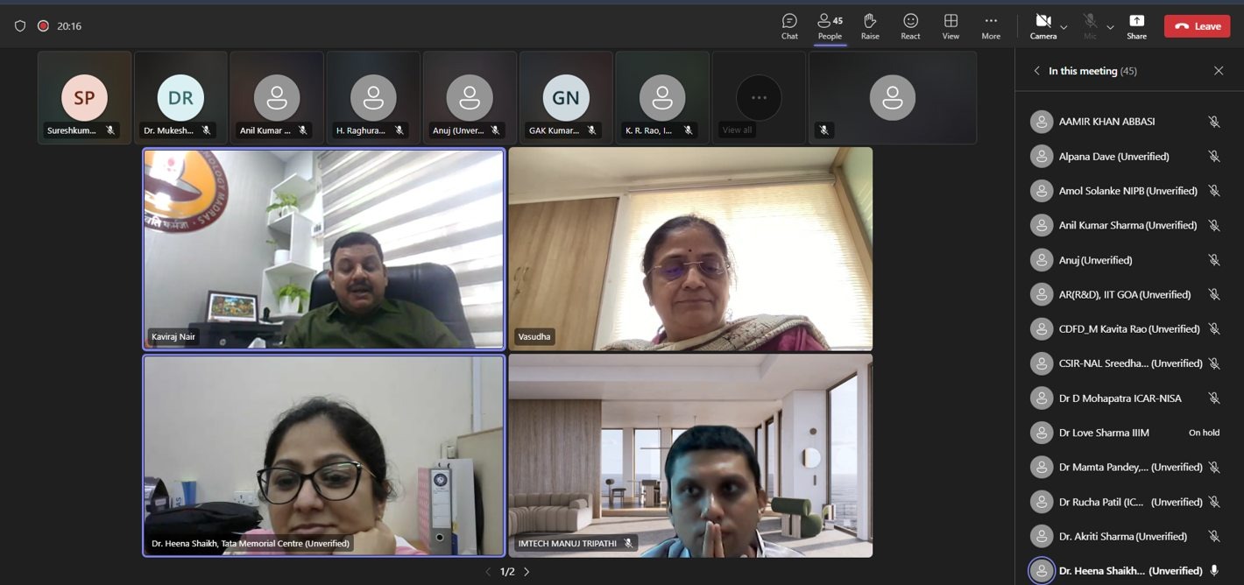Click the shield security icon
The width and height of the screenshot is (1244, 585).
(x=20, y=26)
